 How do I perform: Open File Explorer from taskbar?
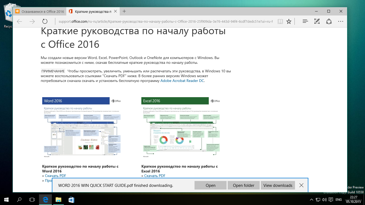[58, 199]
